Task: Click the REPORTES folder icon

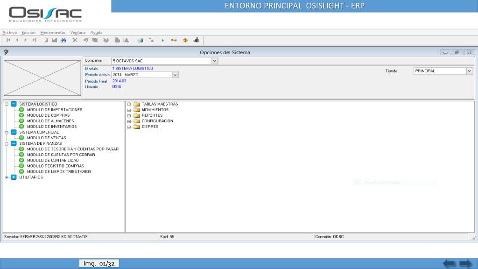Action: click(137, 115)
